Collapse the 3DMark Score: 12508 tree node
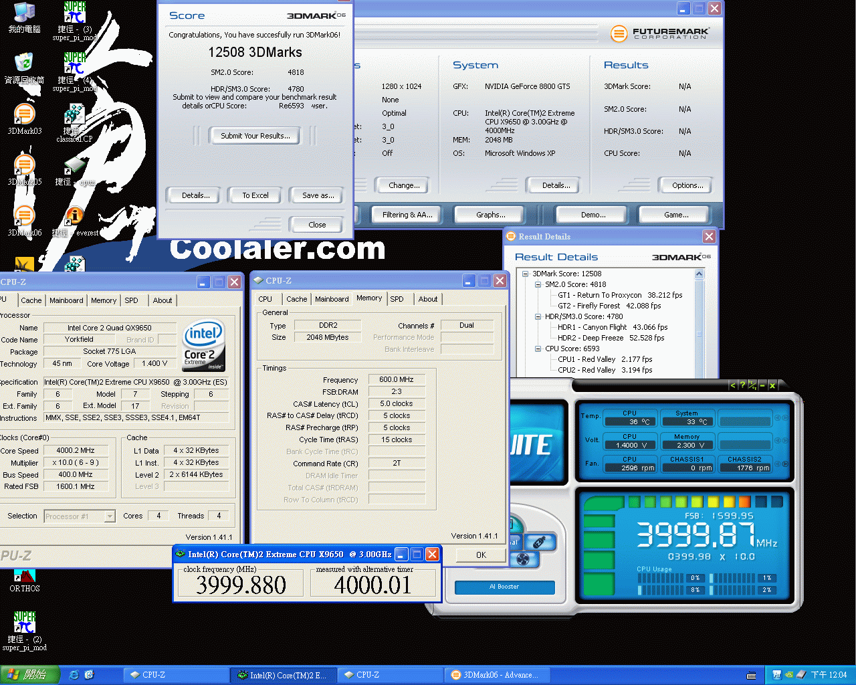 point(526,274)
